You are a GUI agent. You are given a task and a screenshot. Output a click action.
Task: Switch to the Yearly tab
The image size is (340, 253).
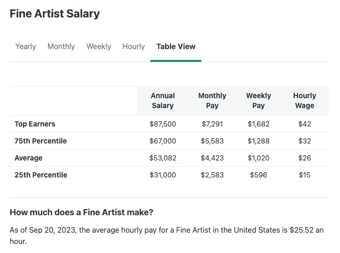25,46
